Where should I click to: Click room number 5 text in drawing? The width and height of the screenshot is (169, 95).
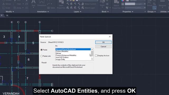pyautogui.click(x=33, y=43)
